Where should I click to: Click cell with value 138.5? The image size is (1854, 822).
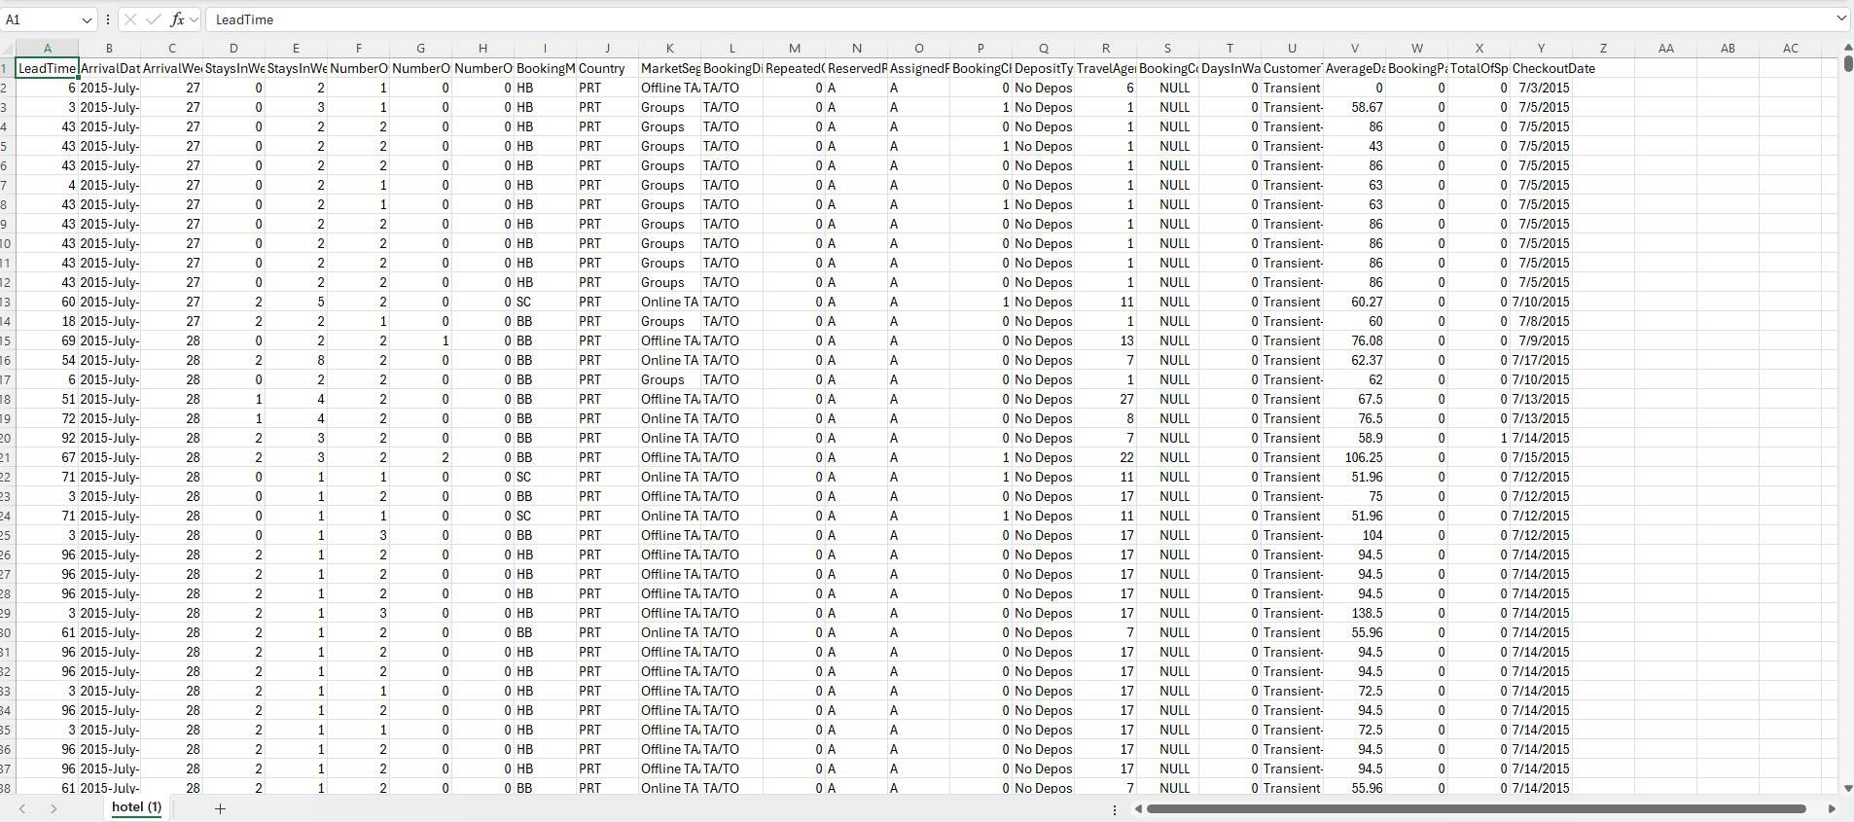click(1354, 613)
